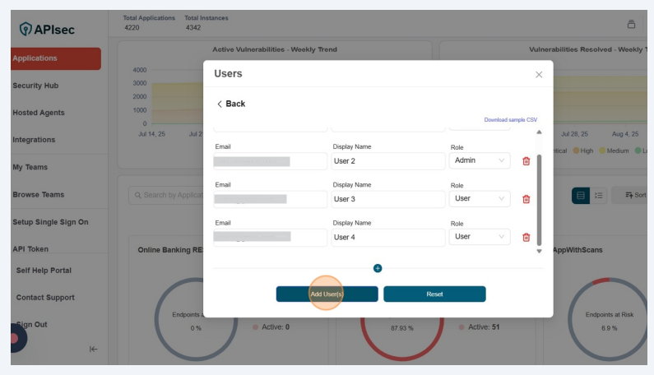Open Applications in the sidebar
The width and height of the screenshot is (654, 375).
point(56,58)
